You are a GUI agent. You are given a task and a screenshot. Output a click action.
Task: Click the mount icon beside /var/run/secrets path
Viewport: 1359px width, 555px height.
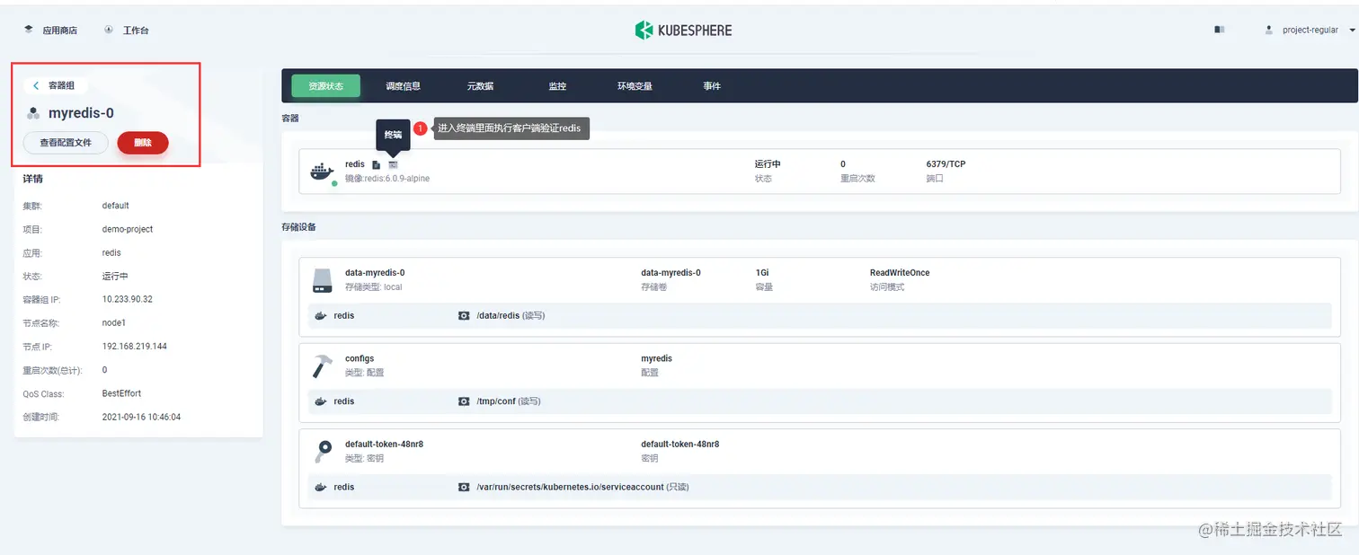(x=464, y=487)
